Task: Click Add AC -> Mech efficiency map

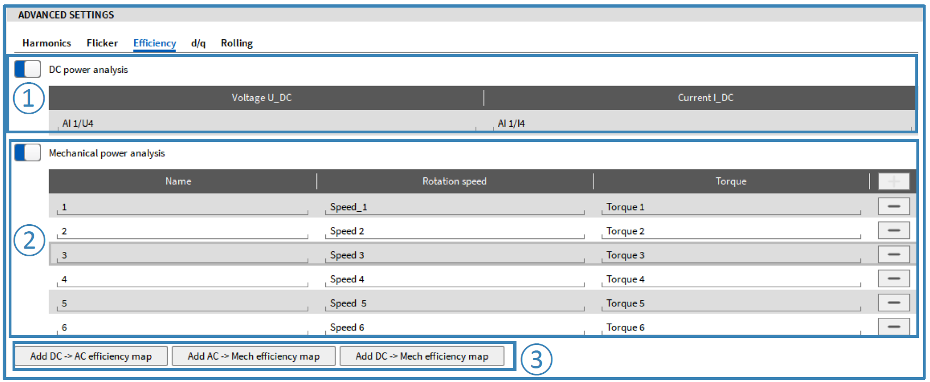Action: [253, 356]
